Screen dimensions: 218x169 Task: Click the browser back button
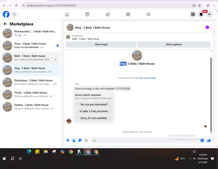tap(4, 6)
